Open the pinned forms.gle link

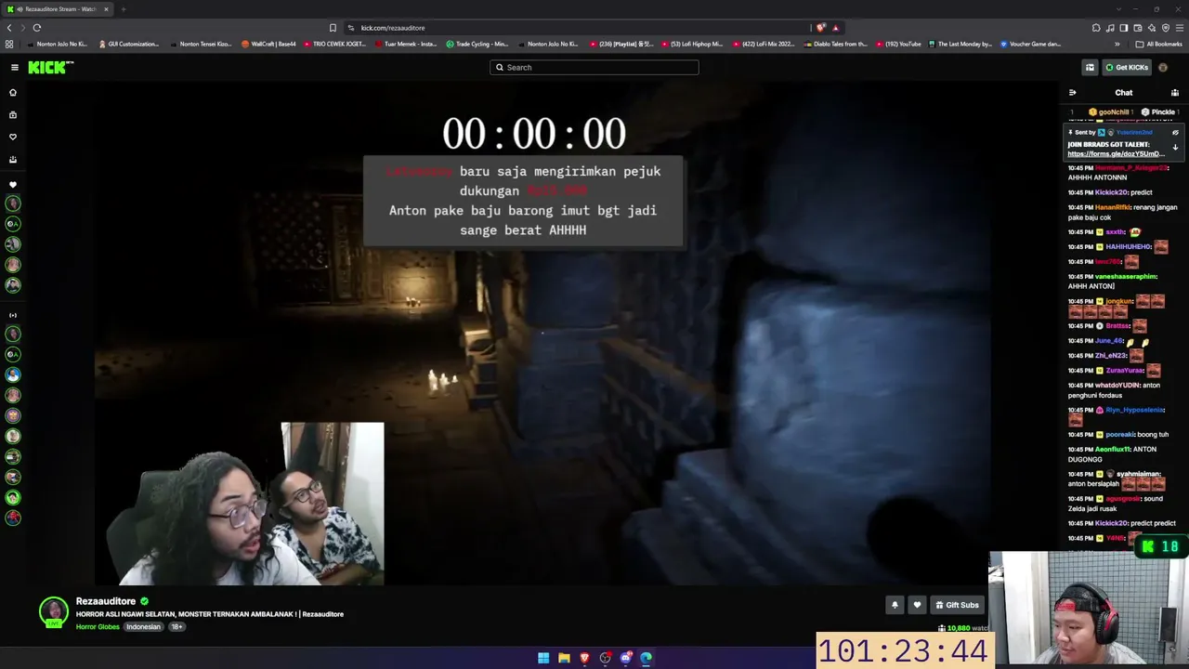pyautogui.click(x=1116, y=154)
